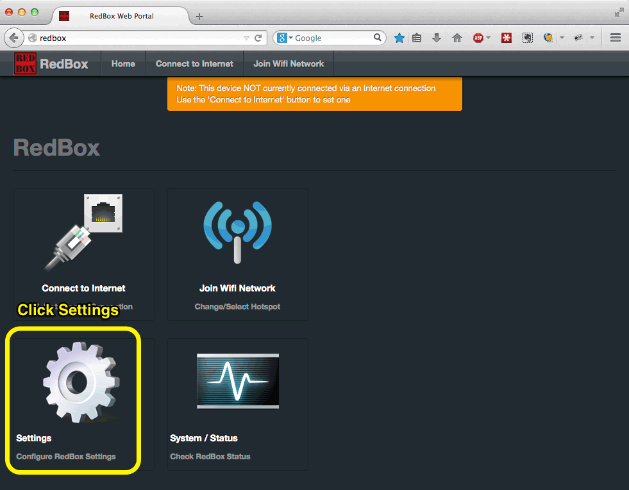Open the bookmarks list icon
The width and height of the screenshot is (629, 490).
coord(417,38)
